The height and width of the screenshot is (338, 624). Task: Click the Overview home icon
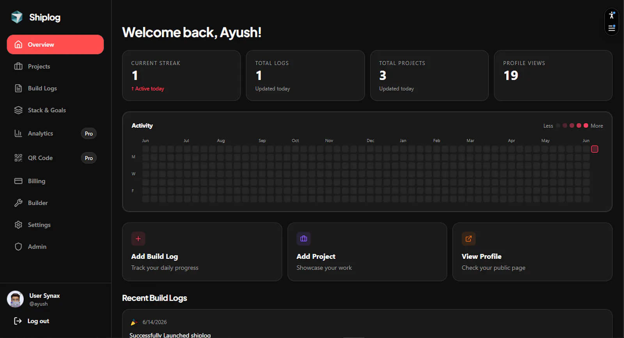pos(18,44)
